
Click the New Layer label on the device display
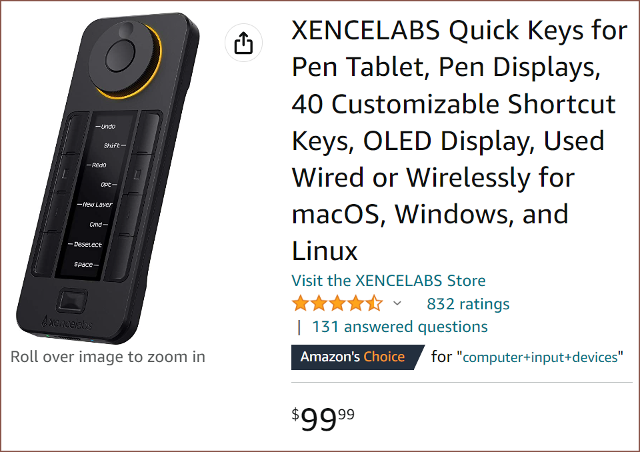[x=97, y=205]
